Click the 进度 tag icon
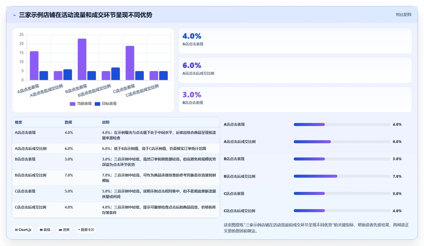The height and width of the screenshot is (246, 424). pos(60,230)
